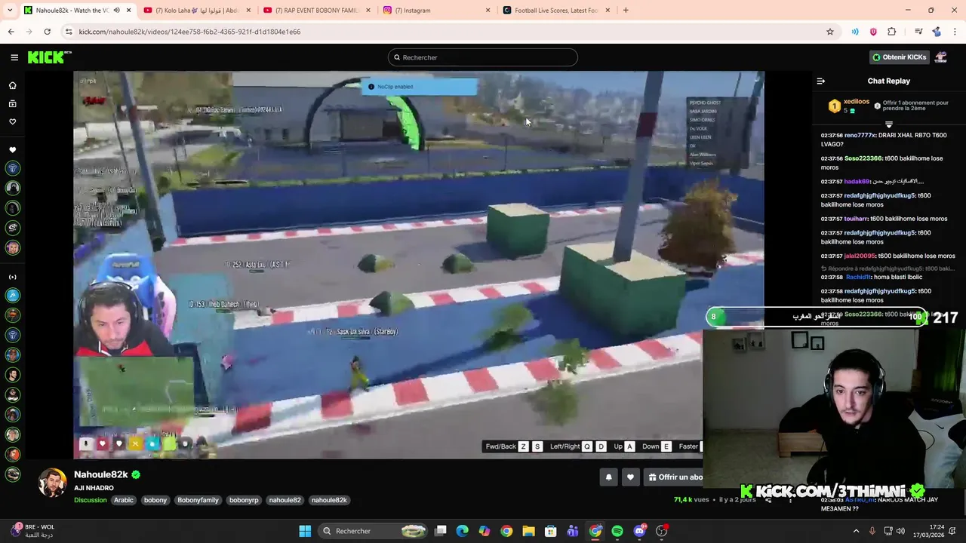Open the Chrome three-dot menu

coord(955,32)
